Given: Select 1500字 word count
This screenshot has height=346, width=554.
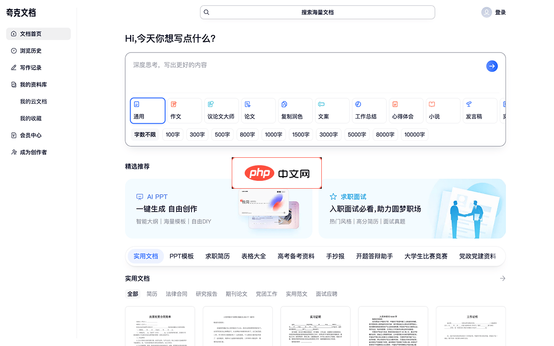Looking at the screenshot, I should [301, 135].
